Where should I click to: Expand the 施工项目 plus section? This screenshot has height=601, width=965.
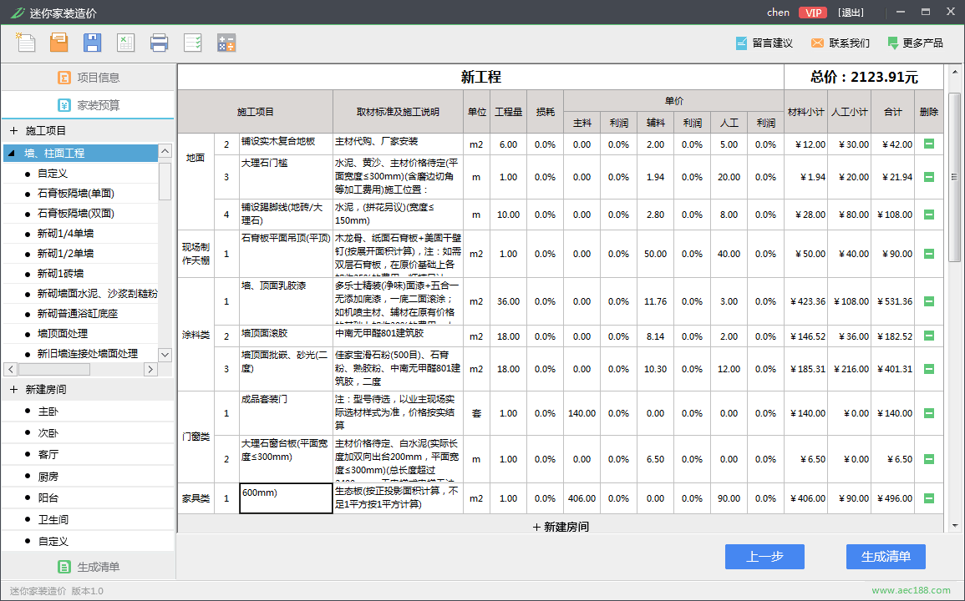(13, 130)
